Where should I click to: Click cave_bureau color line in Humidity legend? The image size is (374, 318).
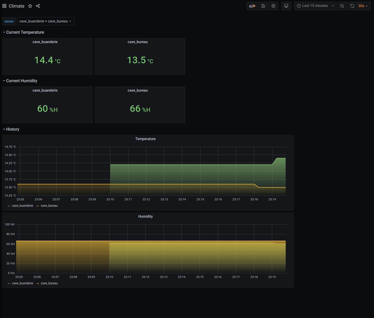[38, 284]
